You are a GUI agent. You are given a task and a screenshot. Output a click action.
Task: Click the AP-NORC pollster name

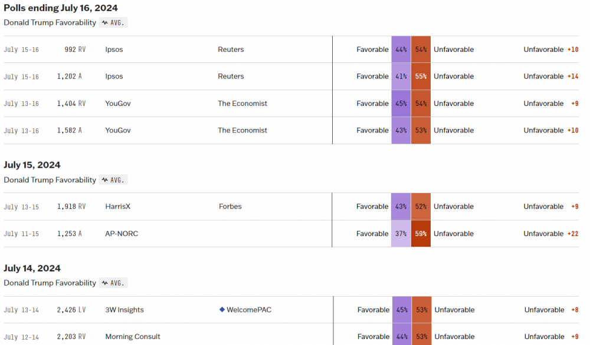122,234
